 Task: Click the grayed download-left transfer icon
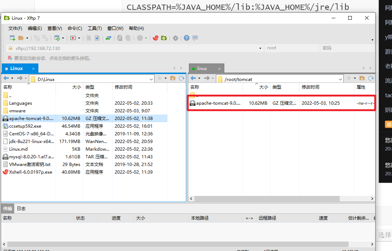(89, 38)
